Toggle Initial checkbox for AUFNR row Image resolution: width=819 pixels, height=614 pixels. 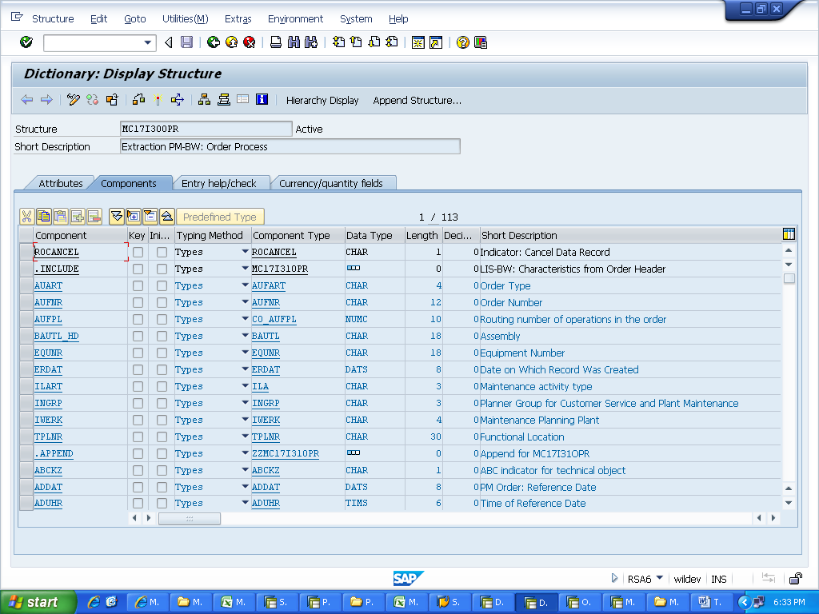point(162,302)
